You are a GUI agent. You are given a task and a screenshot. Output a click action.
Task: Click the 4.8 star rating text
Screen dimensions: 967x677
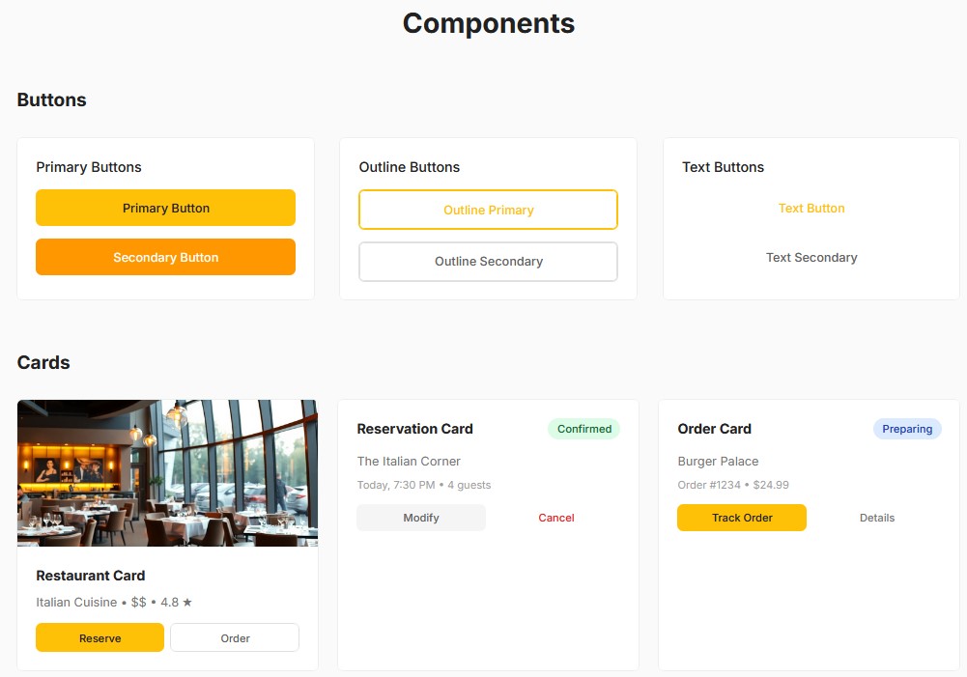(176, 603)
